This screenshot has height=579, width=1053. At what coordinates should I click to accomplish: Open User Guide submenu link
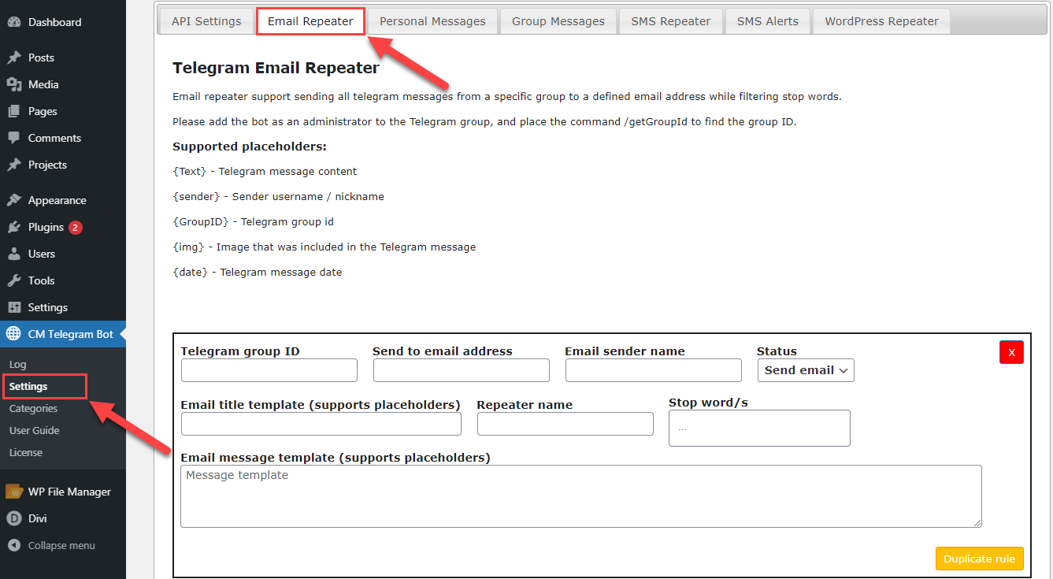pos(34,431)
